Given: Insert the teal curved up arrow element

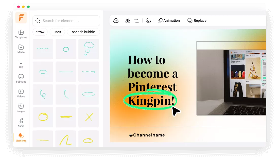Looking at the screenshot, I should 66,95.
